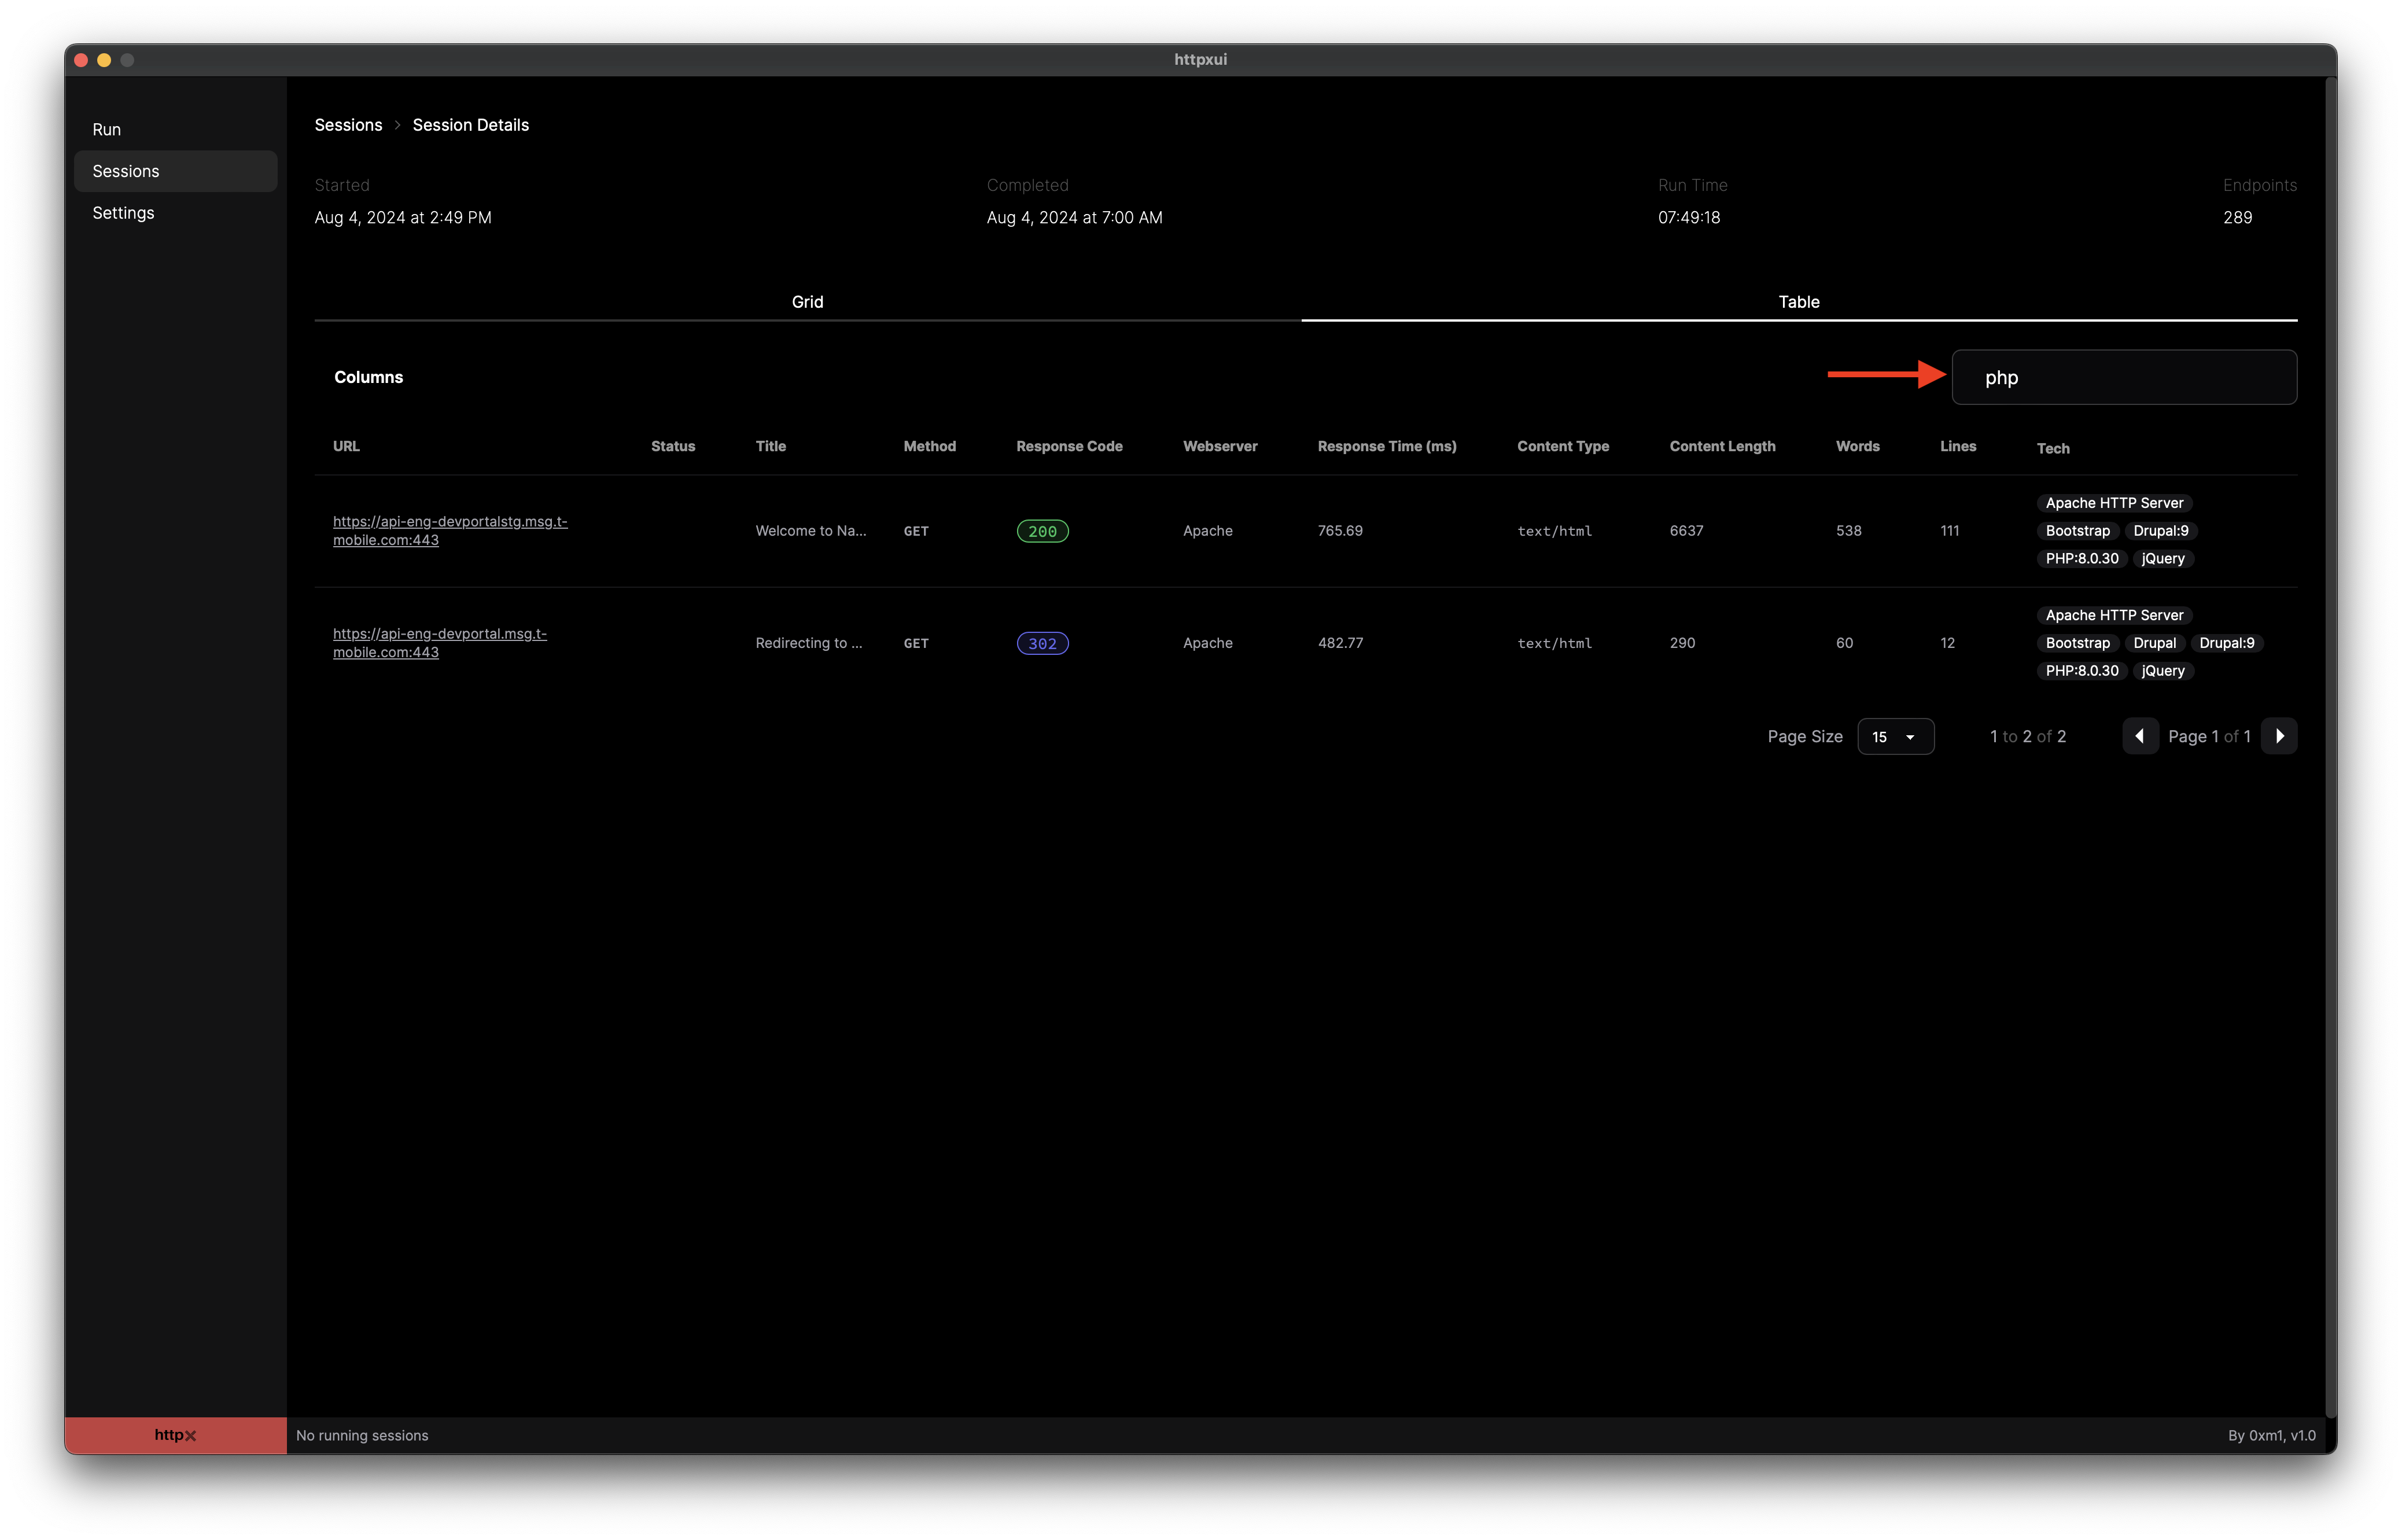Viewport: 2402px width, 1540px height.
Task: Open Settings in the sidebar
Action: click(176, 213)
